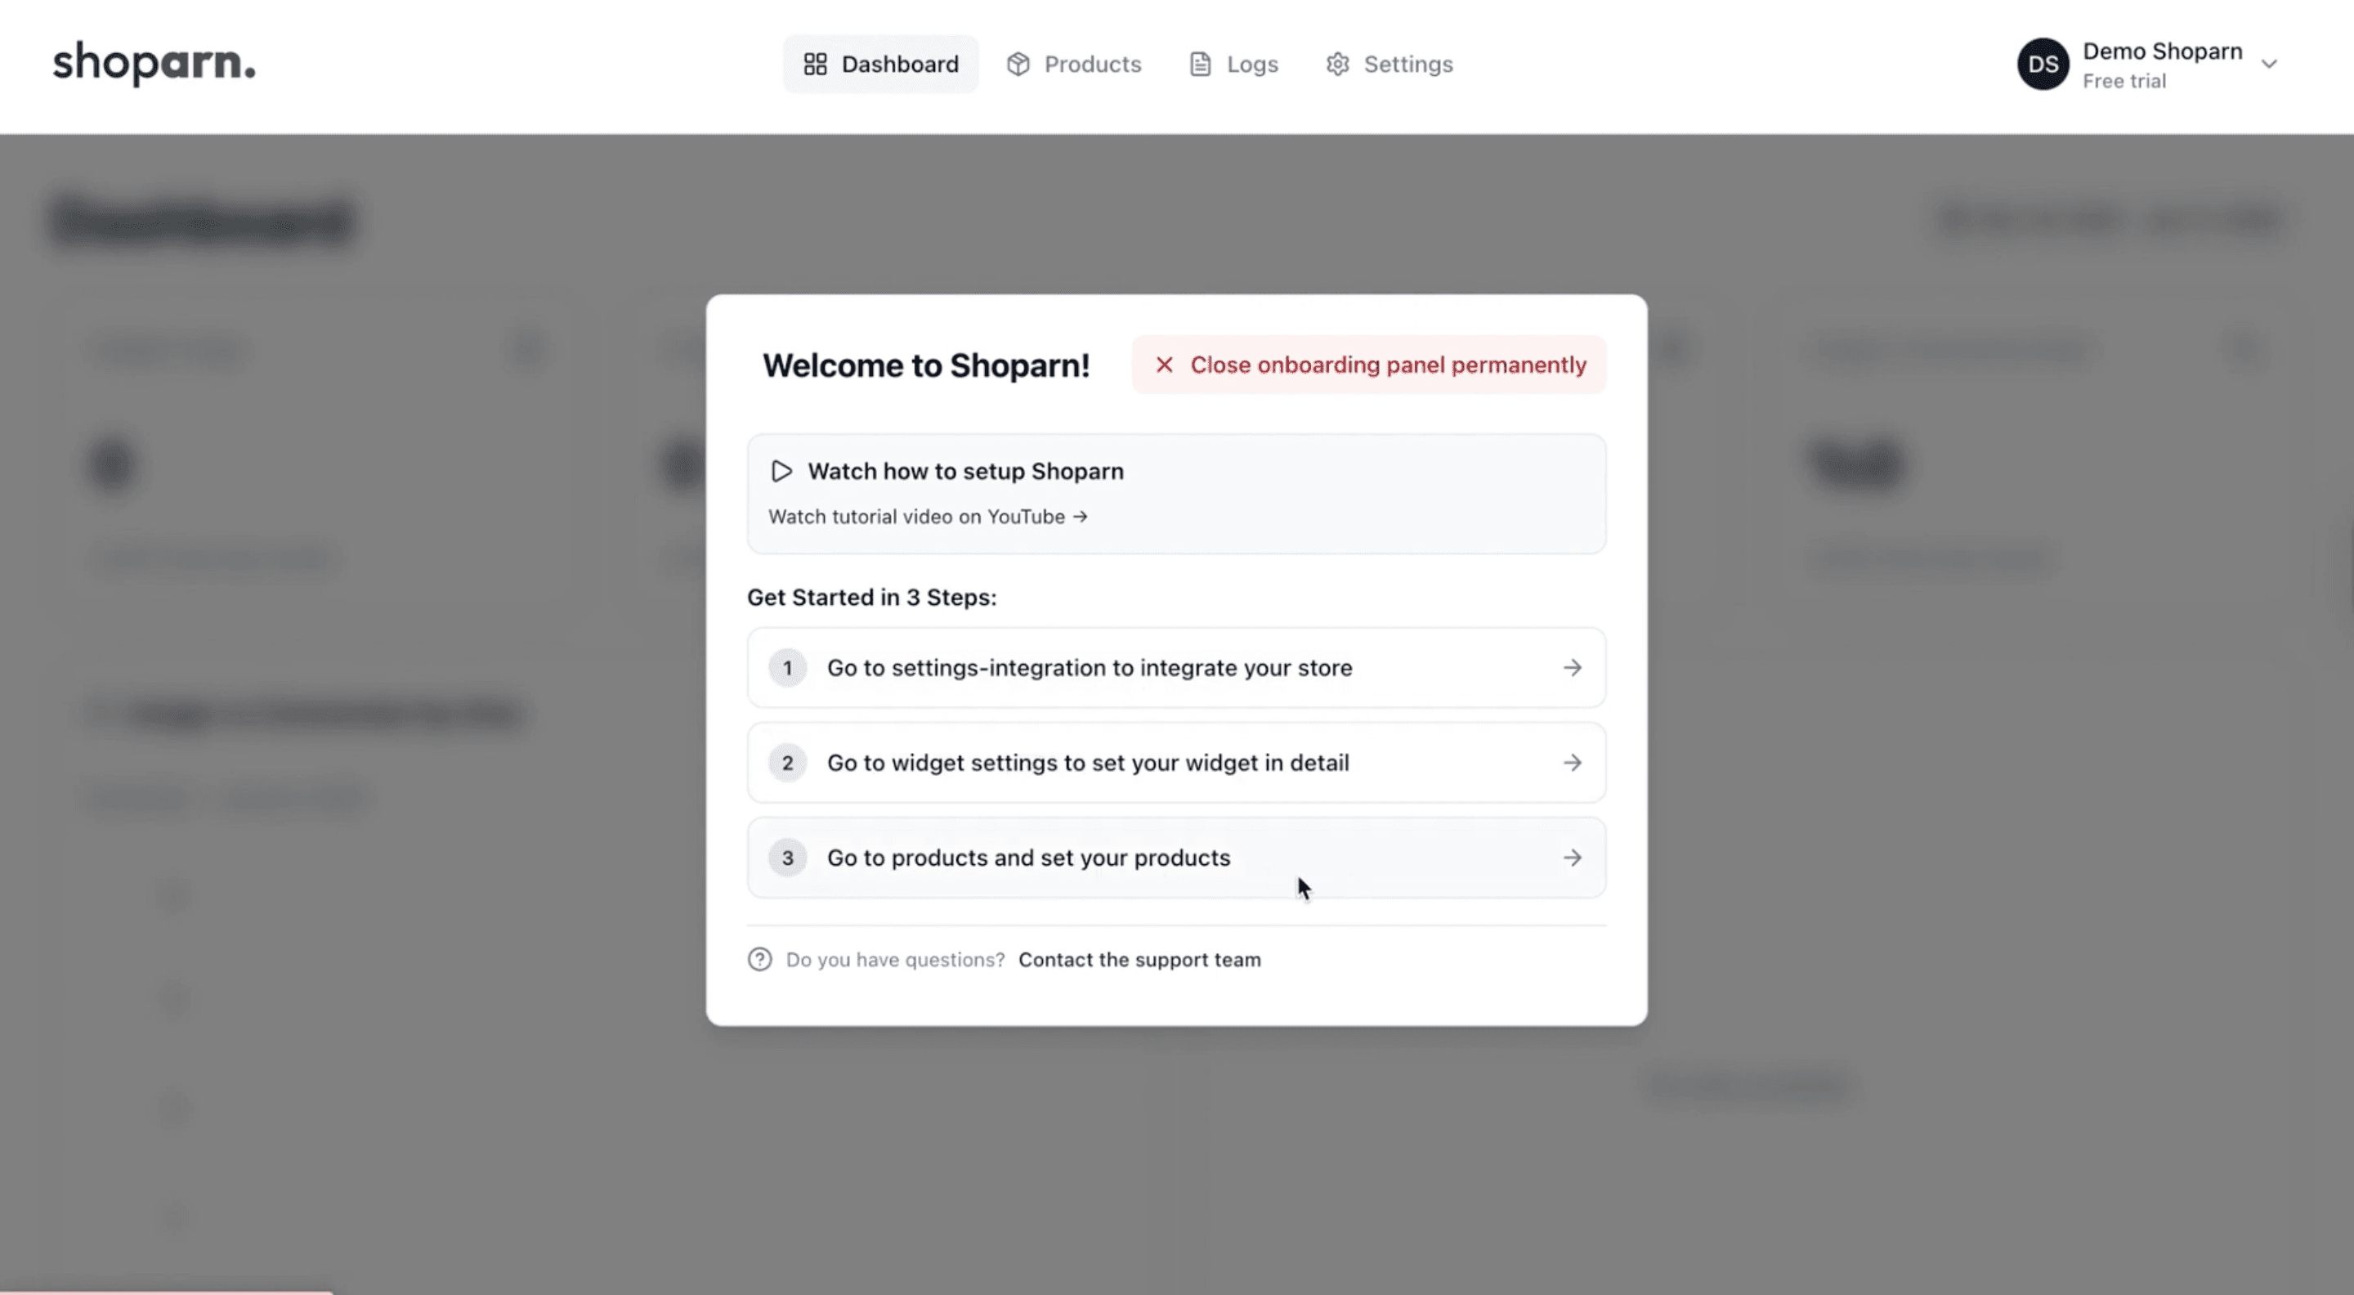Viewport: 2354px width, 1295px height.
Task: Click the step 1 numbered badge
Action: click(787, 668)
